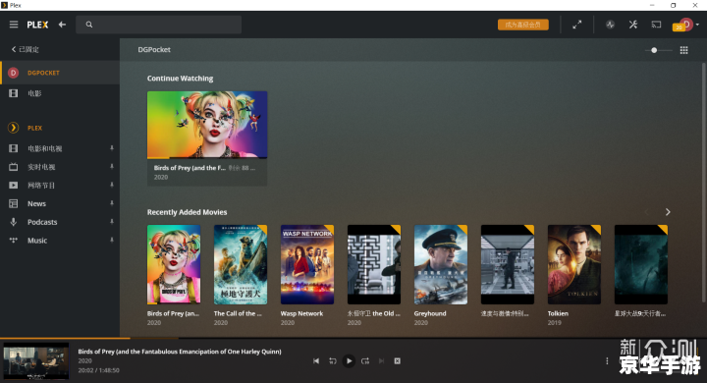The height and width of the screenshot is (383, 707).
Task: Open Birds of Prey in Continue Watching
Action: pyautogui.click(x=207, y=125)
